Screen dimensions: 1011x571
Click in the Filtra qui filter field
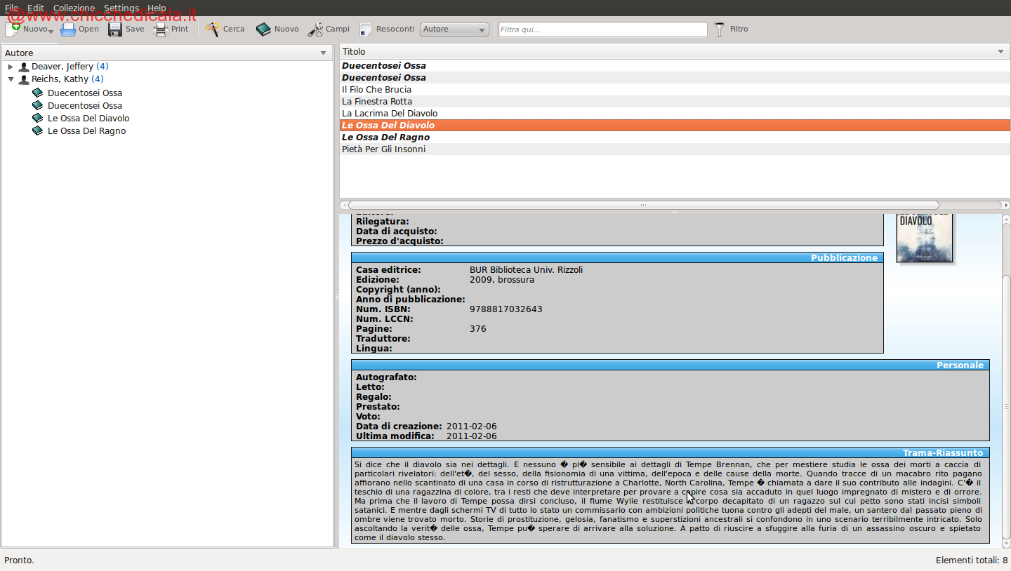(x=602, y=29)
